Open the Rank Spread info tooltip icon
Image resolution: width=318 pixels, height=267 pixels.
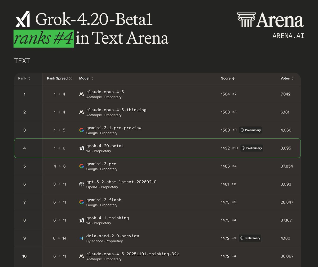71,78
